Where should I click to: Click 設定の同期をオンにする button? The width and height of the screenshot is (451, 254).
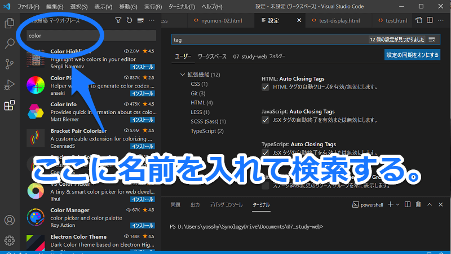click(412, 55)
